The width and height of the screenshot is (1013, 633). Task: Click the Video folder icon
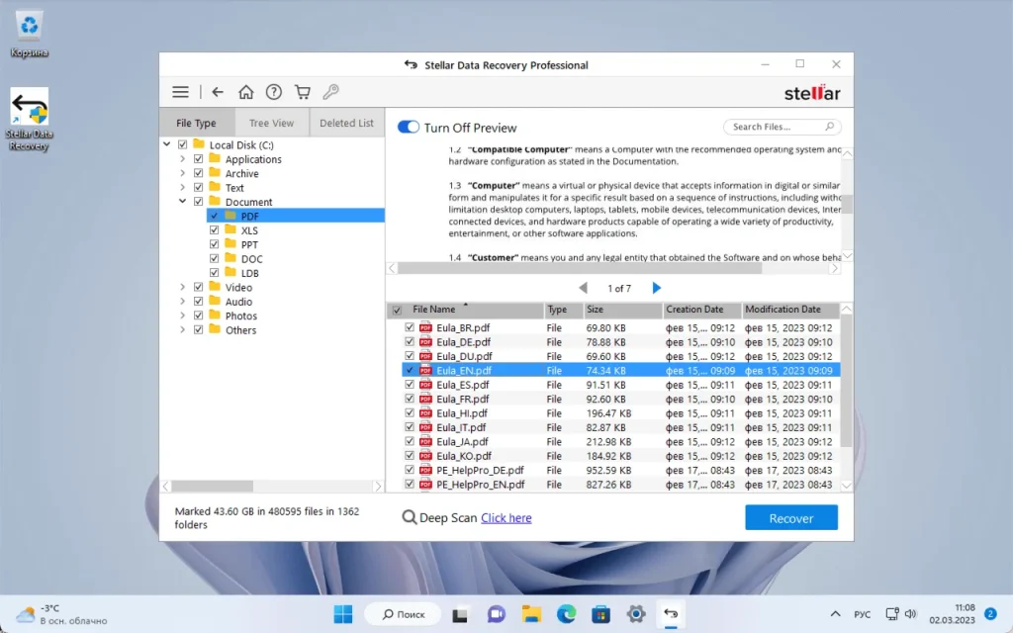click(215, 287)
